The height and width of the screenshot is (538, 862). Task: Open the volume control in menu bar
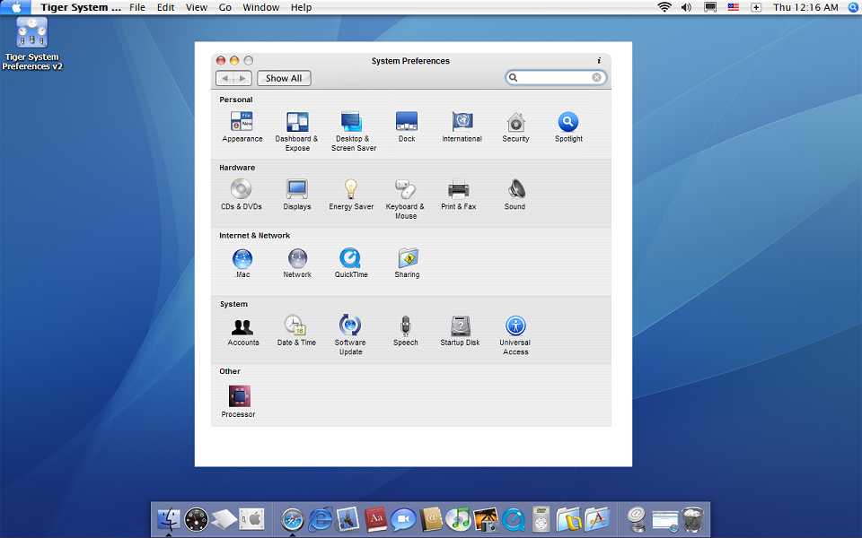686,7
